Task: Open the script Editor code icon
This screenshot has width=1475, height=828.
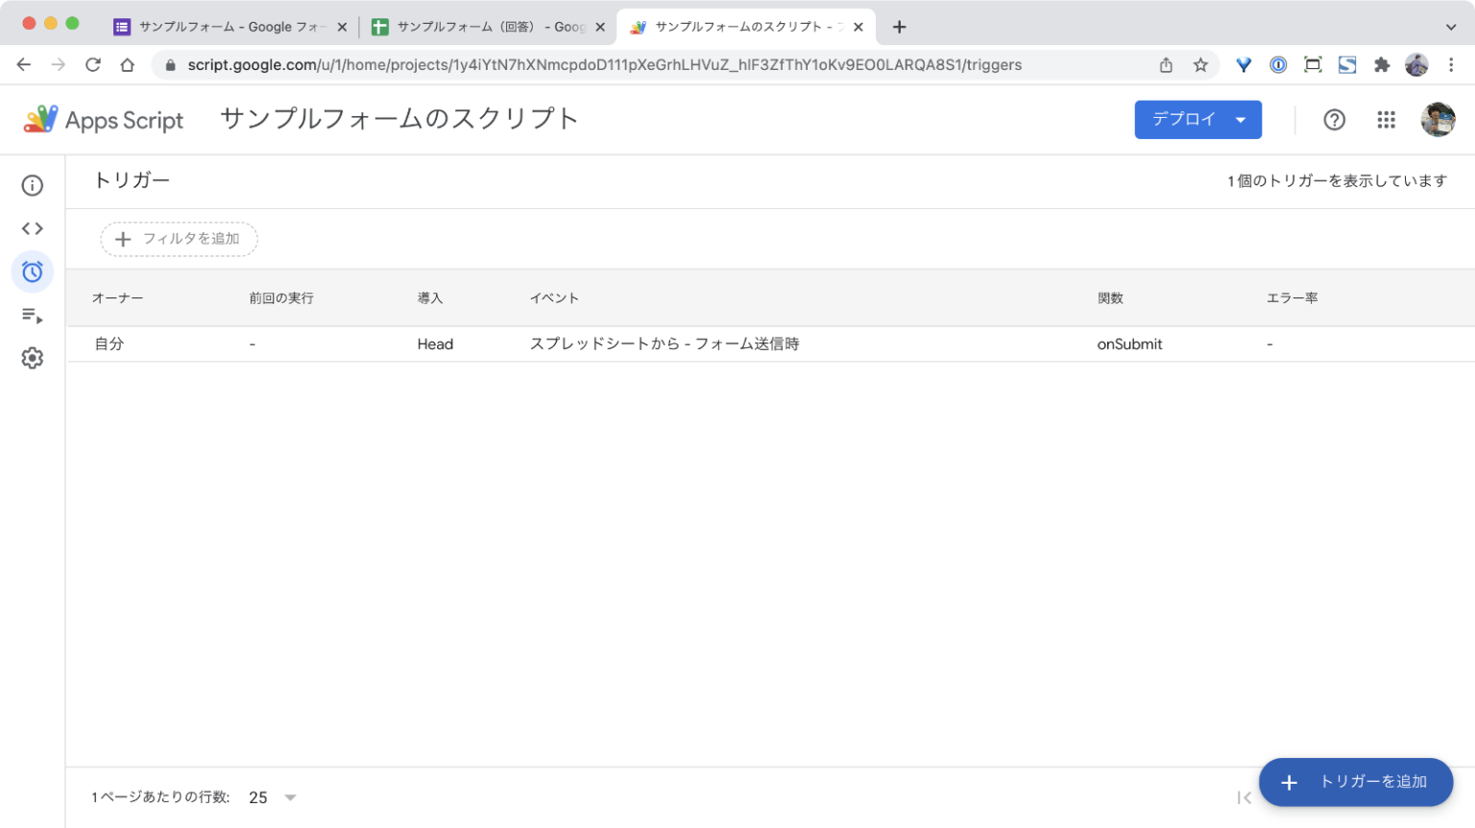Action: 33,228
